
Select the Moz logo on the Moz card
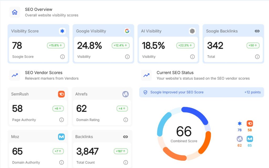pyautogui.click(x=61, y=137)
